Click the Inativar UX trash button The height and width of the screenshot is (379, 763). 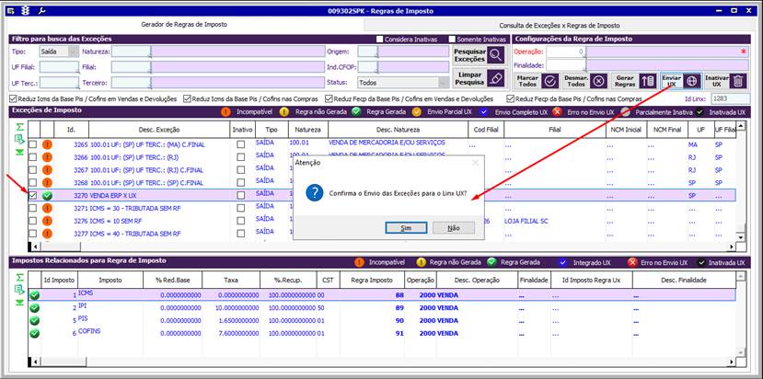[725, 81]
